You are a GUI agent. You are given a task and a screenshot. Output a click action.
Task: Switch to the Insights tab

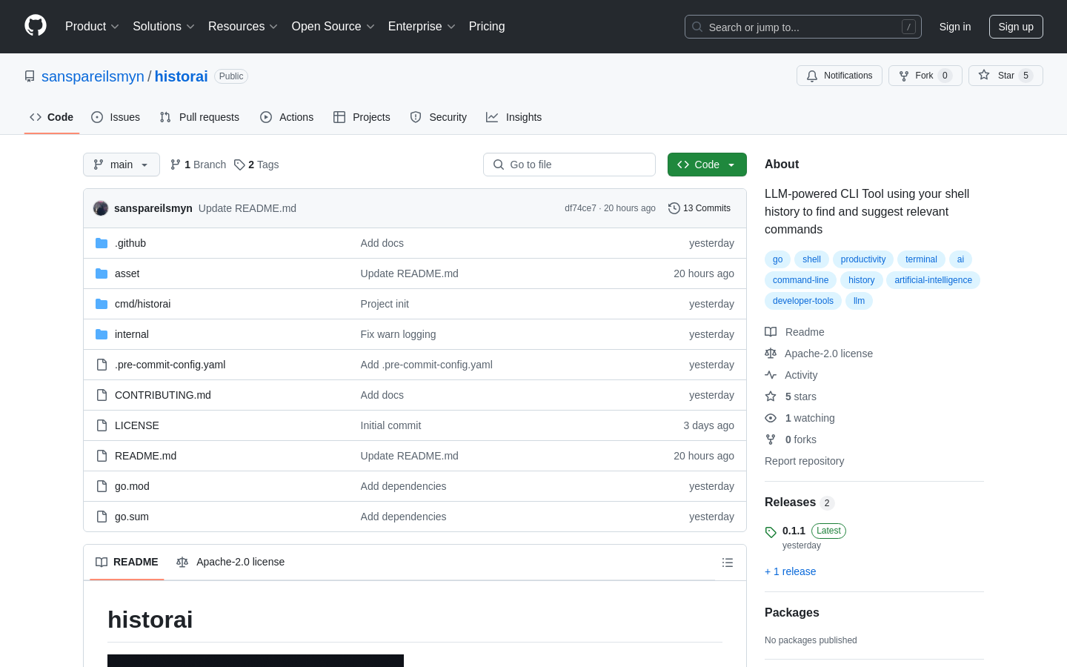[x=514, y=117]
